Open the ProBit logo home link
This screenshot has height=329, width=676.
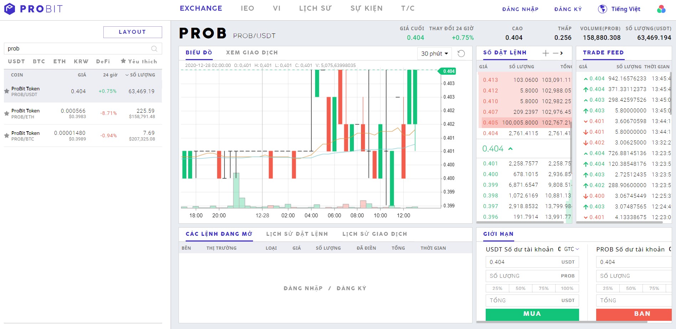click(33, 9)
